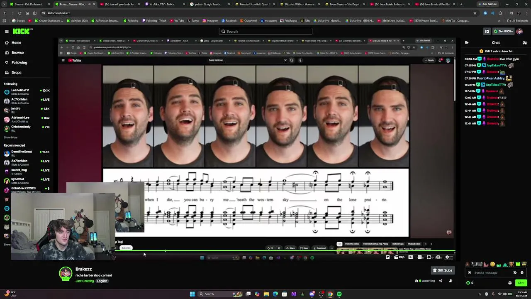Open the PokéRogue bookmark

point(289,20)
